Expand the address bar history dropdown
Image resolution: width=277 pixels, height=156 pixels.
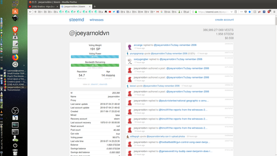tap(232, 12)
